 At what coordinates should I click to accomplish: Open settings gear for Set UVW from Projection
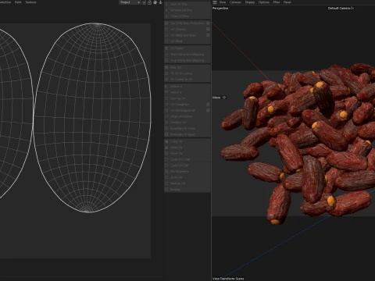(208, 23)
